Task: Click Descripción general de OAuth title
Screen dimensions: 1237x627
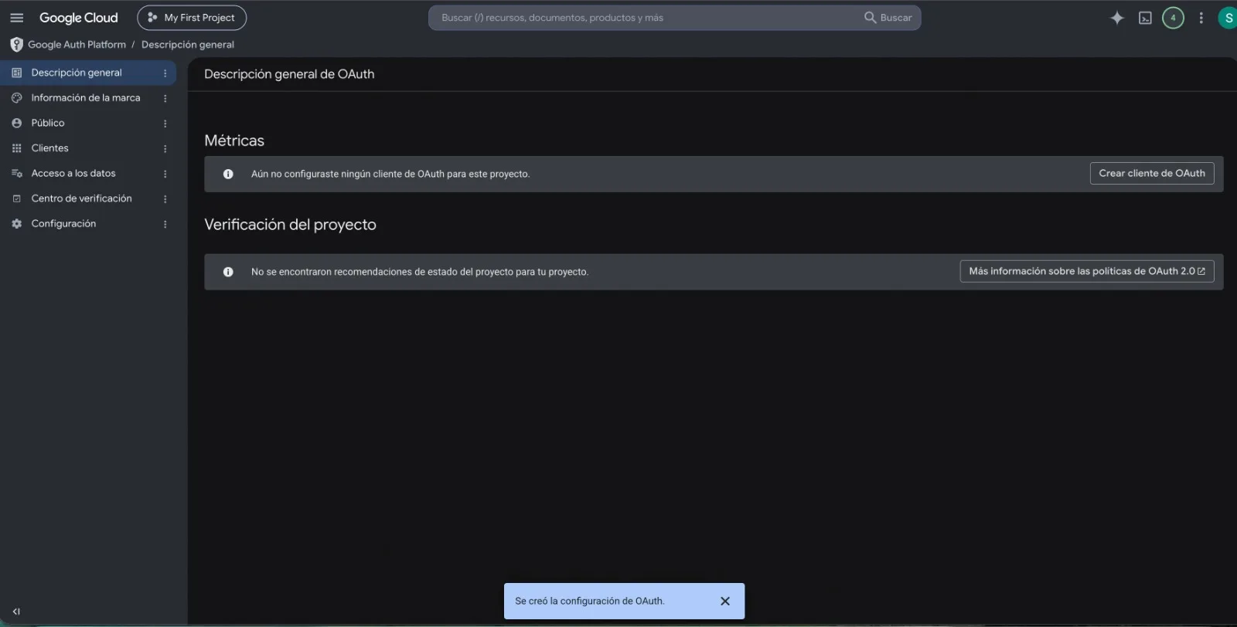Action: (289, 74)
